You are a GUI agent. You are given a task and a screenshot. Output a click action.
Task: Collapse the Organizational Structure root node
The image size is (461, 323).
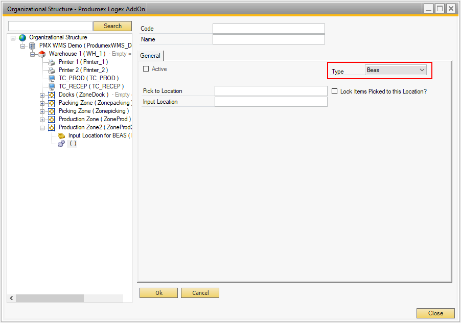pos(13,38)
